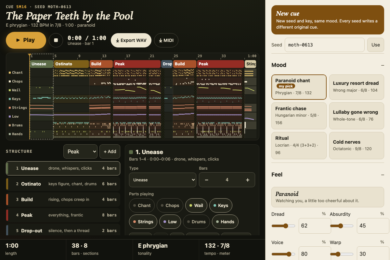
Task: Pick the Ritual mood card
Action: 299,146
